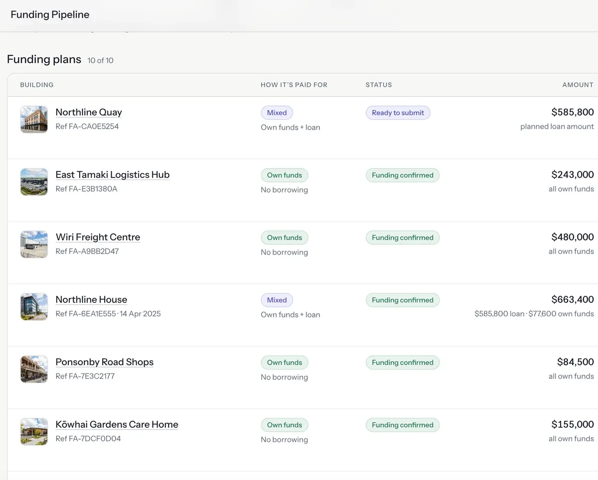Open the East Tamaki Logistics Hub link
This screenshot has height=480, width=598.
[113, 175]
